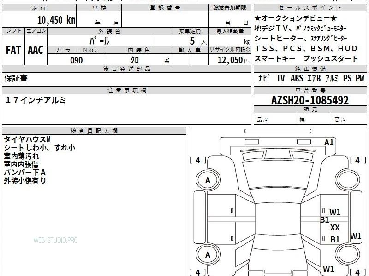Select the ★オークションデビュー★ line
This screenshot has height=276, width=369.
click(296, 18)
